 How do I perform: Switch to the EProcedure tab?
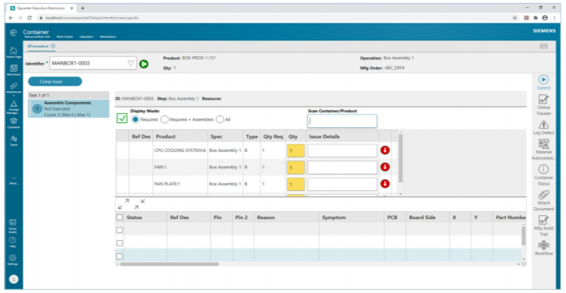[x=38, y=46]
